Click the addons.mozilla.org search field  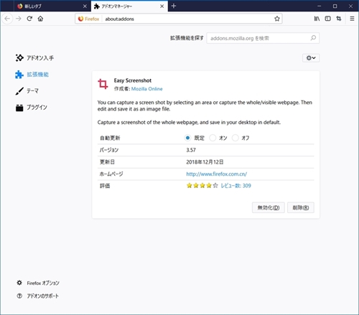[263, 38]
